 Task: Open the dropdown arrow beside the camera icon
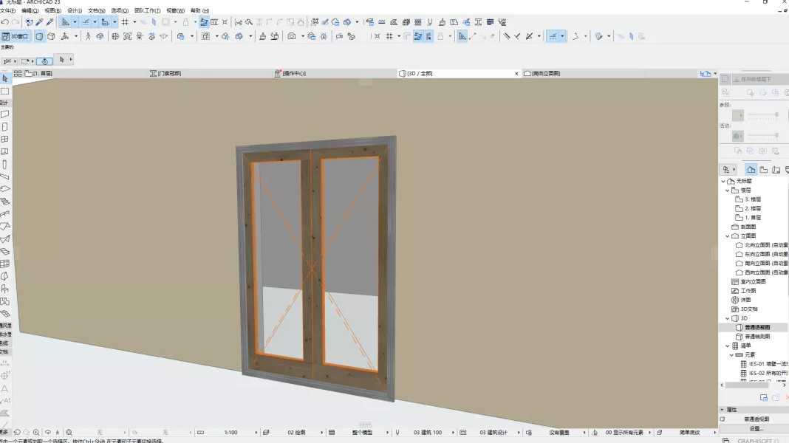pyautogui.click(x=302, y=36)
